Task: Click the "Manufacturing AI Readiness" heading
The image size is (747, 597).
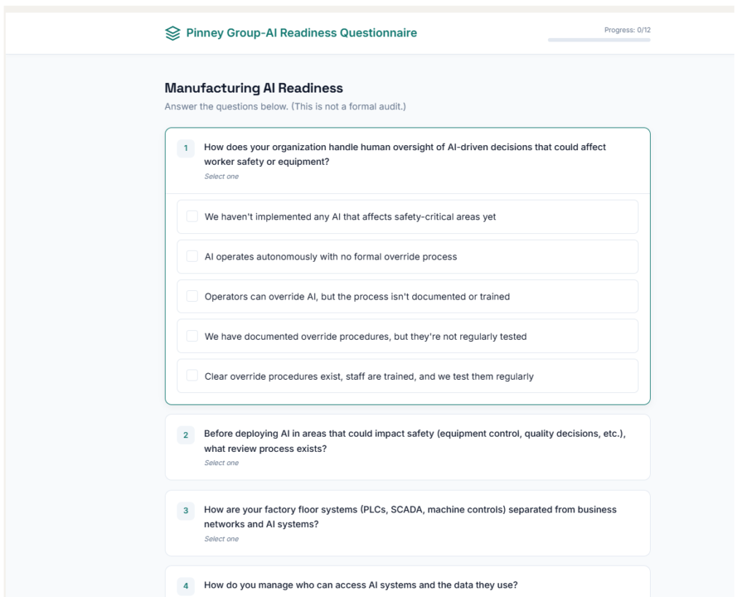Action: click(253, 88)
